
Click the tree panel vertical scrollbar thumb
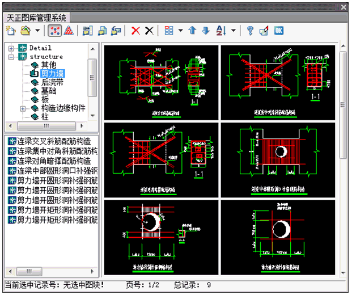92,78
